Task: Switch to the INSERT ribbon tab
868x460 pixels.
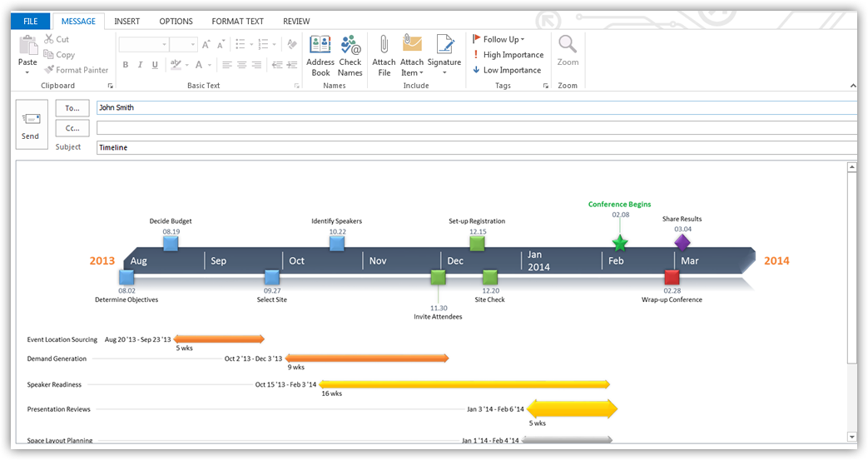Action: 126,21
